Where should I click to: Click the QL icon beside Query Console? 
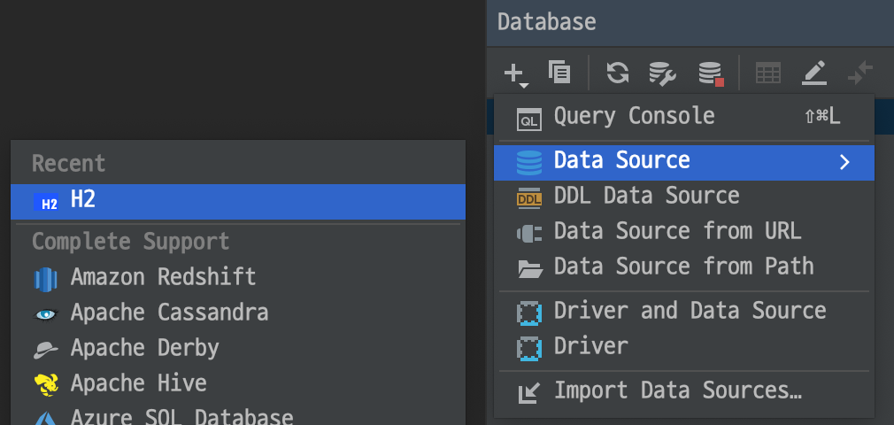tap(529, 120)
